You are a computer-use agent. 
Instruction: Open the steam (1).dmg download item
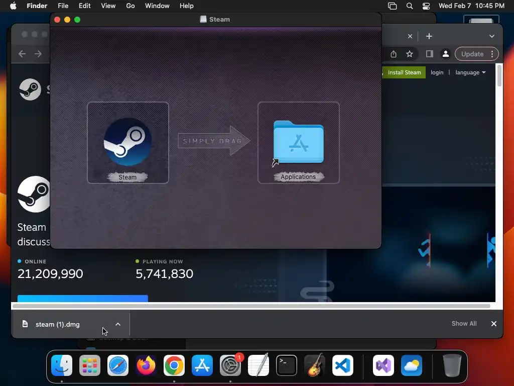(x=57, y=324)
